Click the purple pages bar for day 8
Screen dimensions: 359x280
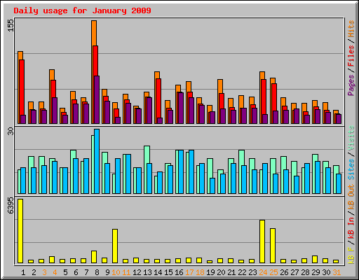coord(97,99)
